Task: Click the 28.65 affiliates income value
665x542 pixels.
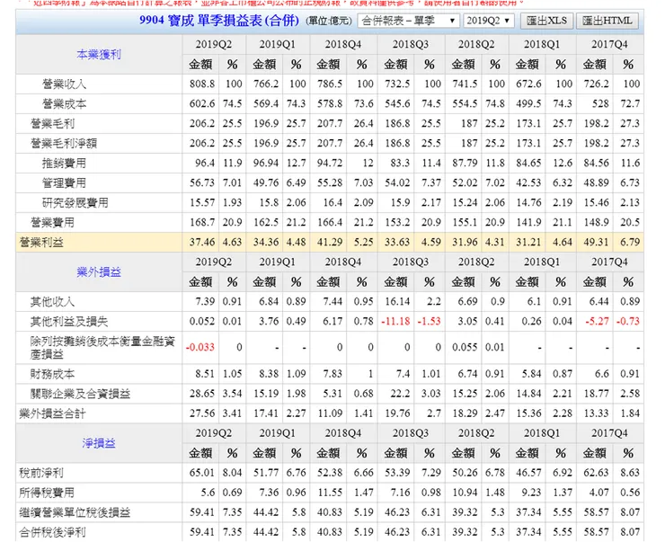Action: tap(202, 394)
